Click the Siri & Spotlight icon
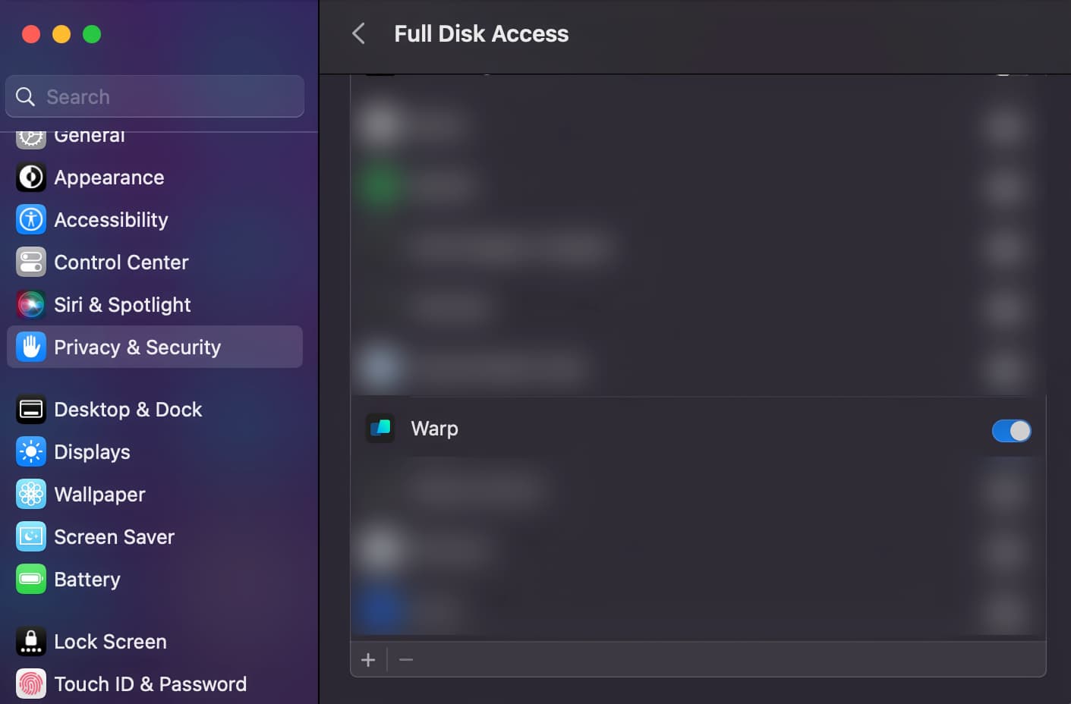 (31, 305)
